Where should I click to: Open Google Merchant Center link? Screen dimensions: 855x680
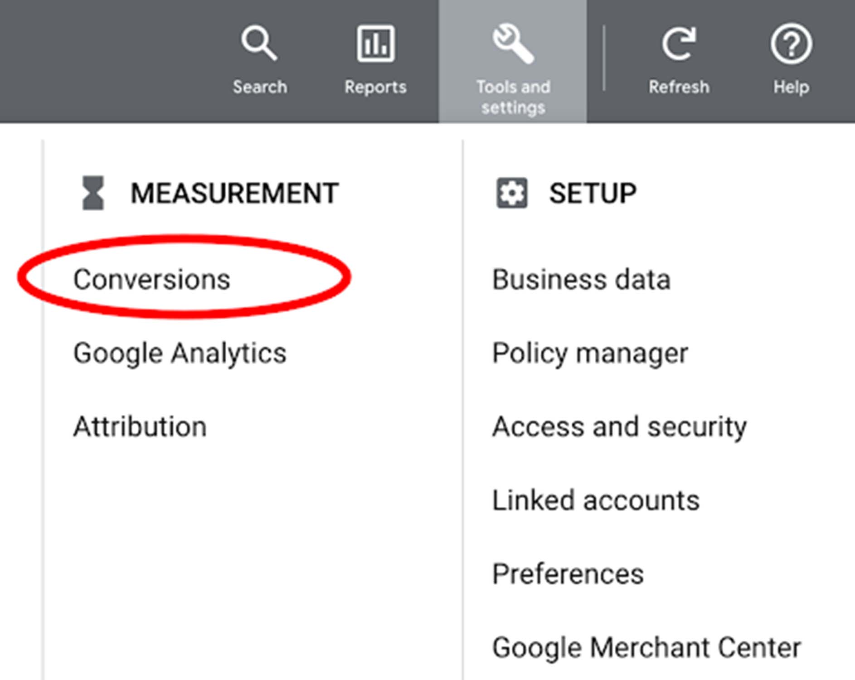point(646,647)
